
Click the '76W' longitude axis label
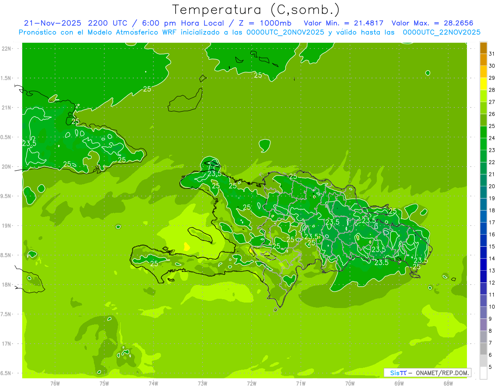(55, 383)
